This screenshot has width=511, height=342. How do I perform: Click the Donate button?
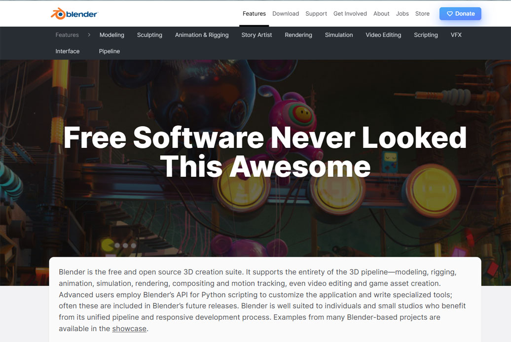[460, 14]
